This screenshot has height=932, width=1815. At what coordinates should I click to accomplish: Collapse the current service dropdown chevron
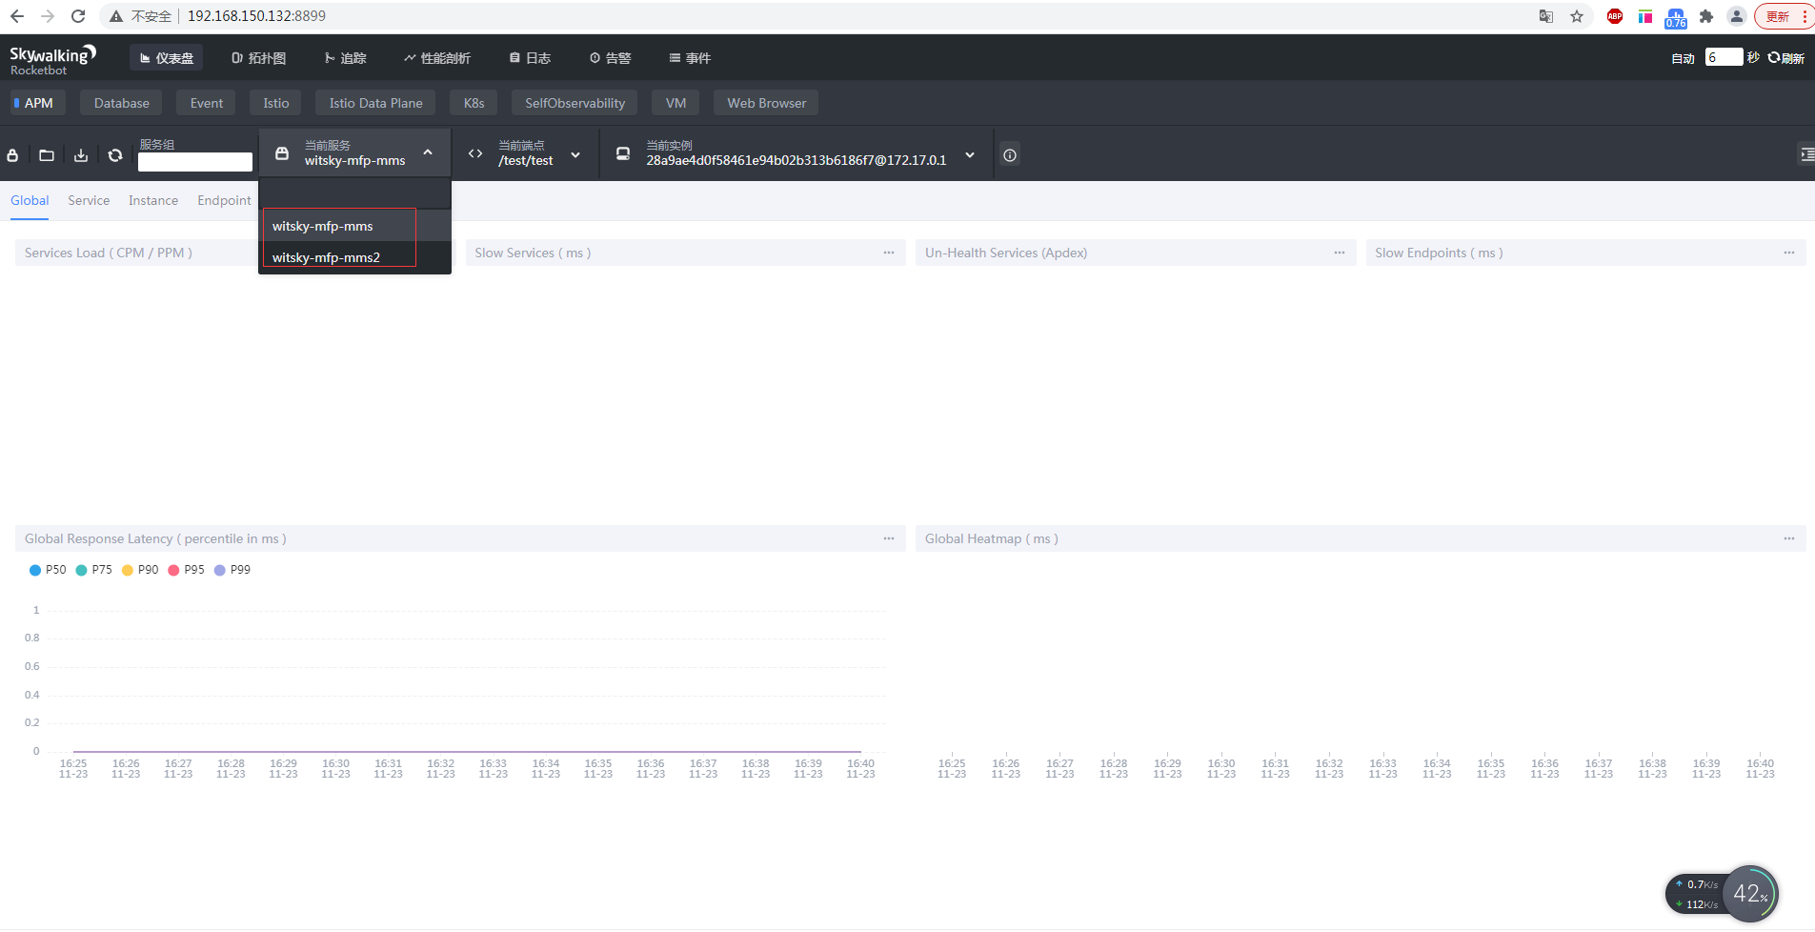pos(428,152)
